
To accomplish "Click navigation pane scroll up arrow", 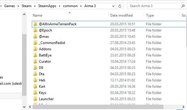I will click(24, 15).
